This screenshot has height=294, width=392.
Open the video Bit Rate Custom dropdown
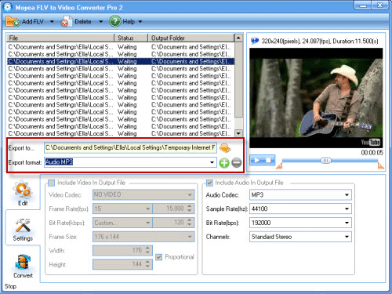pyautogui.click(x=148, y=223)
